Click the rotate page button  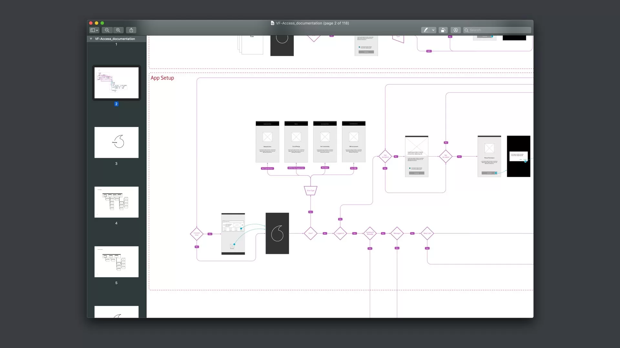click(x=443, y=30)
